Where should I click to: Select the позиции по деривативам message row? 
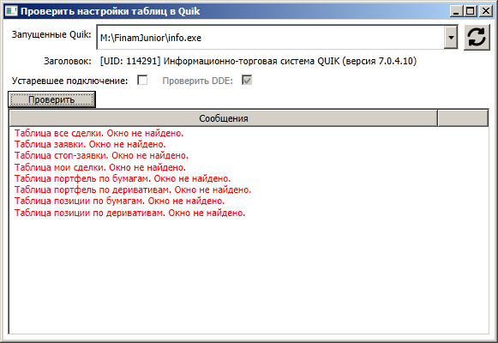(249, 213)
